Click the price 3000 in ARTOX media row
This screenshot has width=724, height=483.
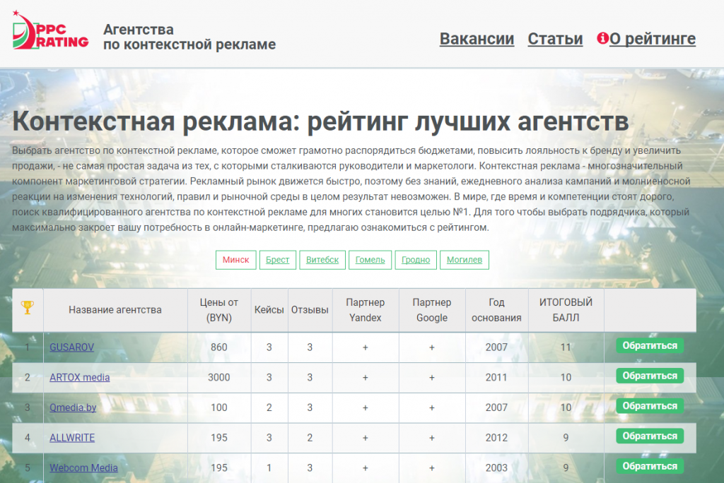[219, 377]
